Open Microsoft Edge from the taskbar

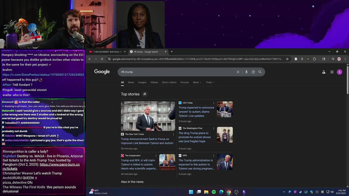pos(221,192)
